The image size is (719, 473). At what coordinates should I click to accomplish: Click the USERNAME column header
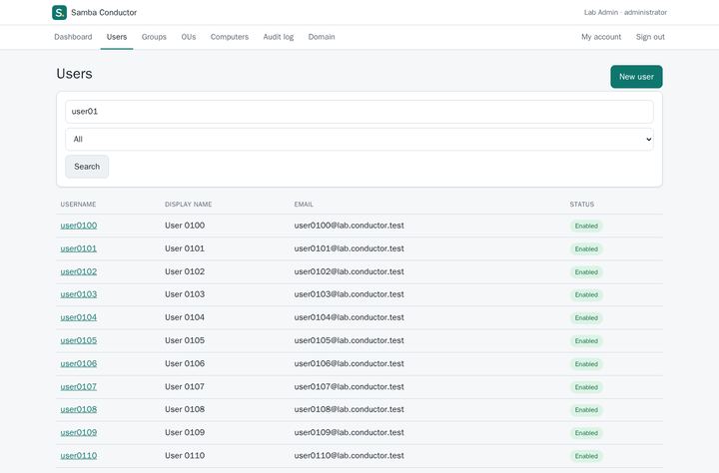[x=79, y=205]
